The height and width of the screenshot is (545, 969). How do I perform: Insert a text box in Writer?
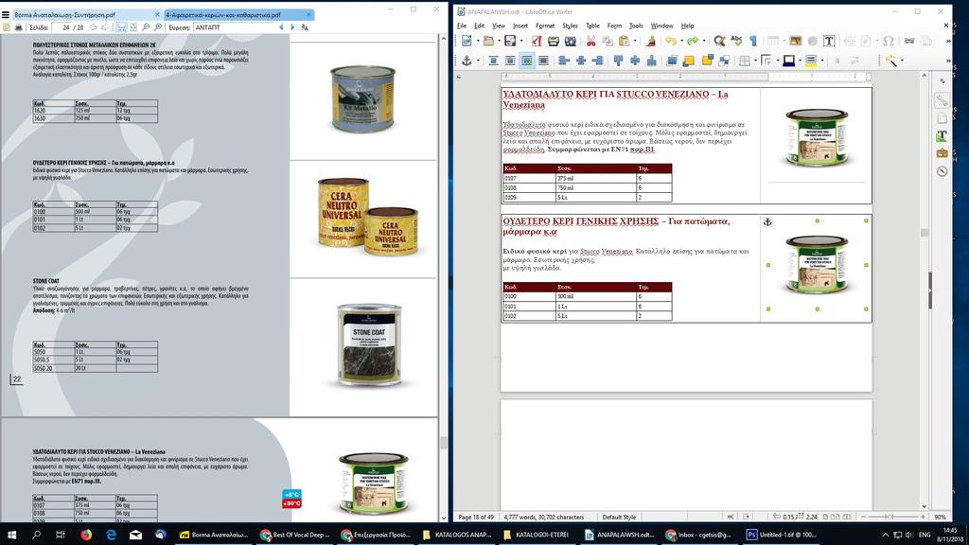tap(829, 41)
